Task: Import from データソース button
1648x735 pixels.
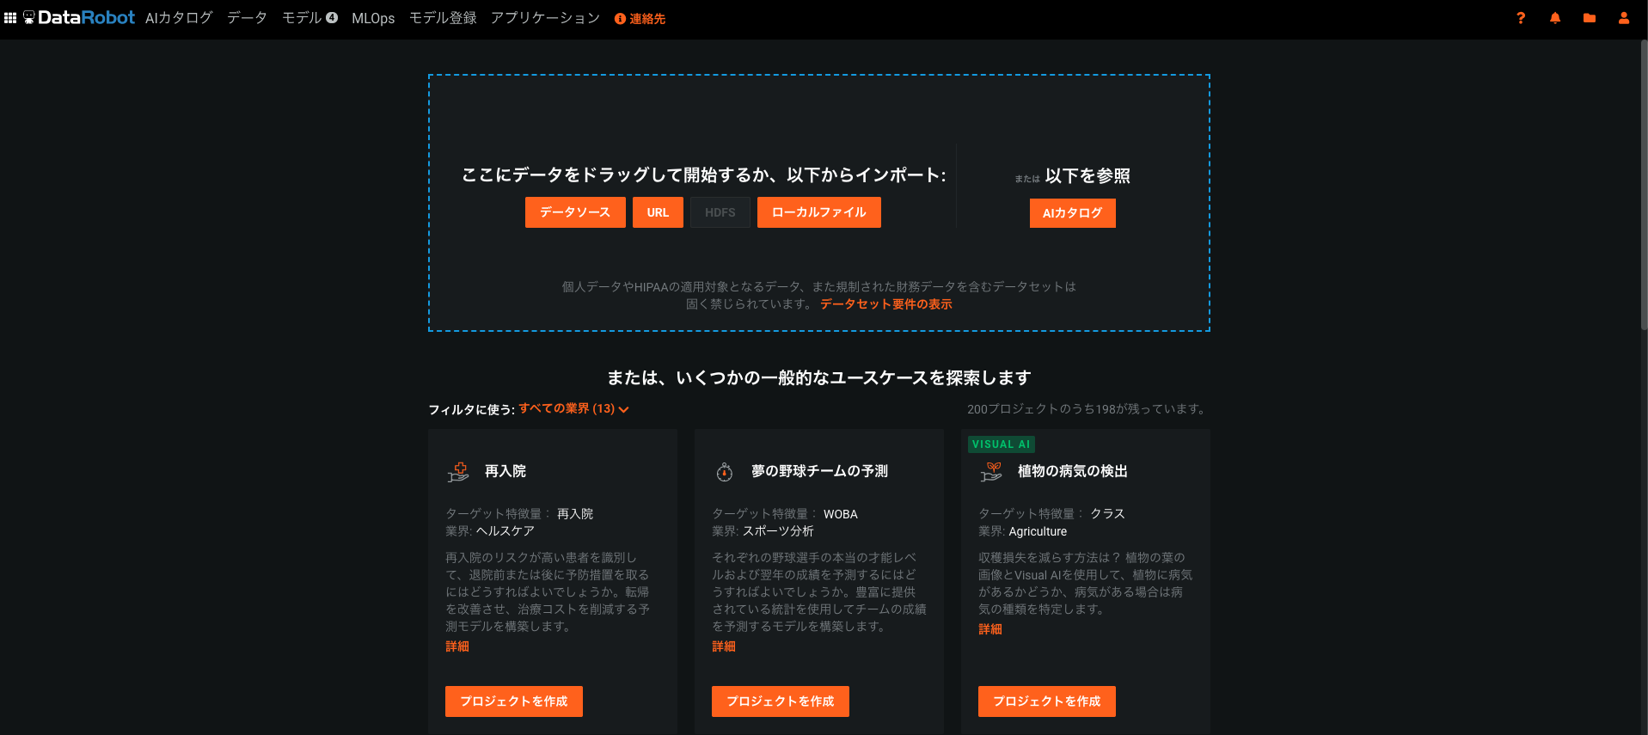Action: (575, 212)
